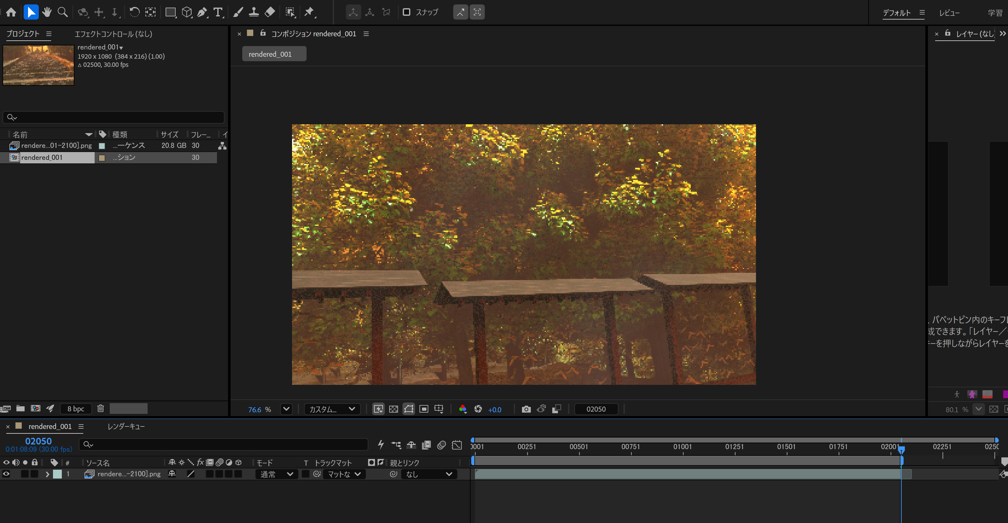This screenshot has height=523, width=1008.
Task: Click the Project panel search field
Action: click(114, 117)
